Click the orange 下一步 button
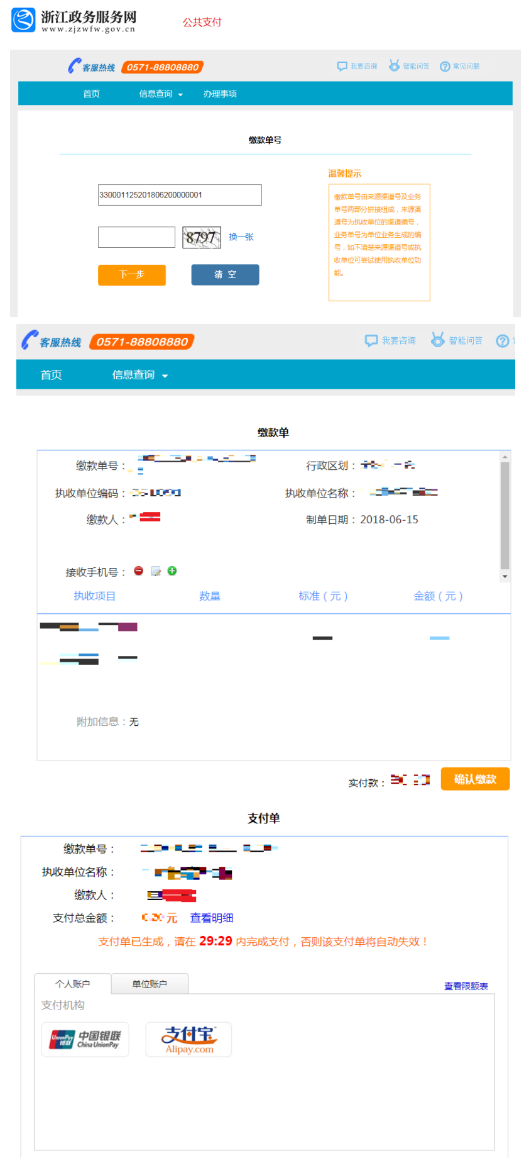This screenshot has width=529, height=1158. coord(132,275)
